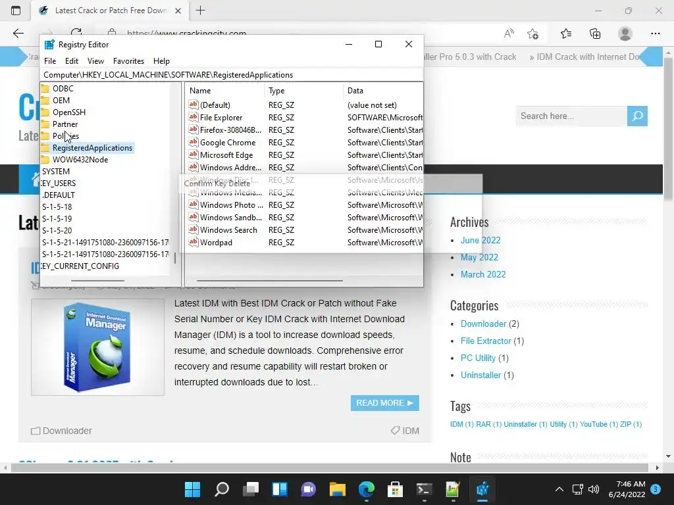Select the .DEFAULT key in tree
Screen dimensions: 674x505
[x=58, y=195]
